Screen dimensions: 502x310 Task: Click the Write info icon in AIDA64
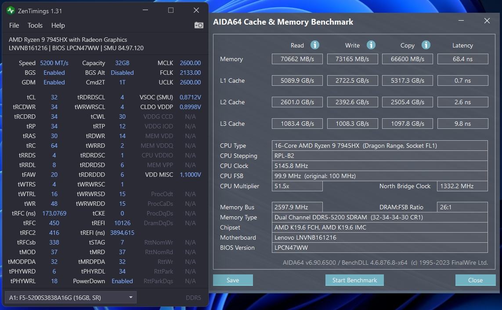[x=371, y=45]
